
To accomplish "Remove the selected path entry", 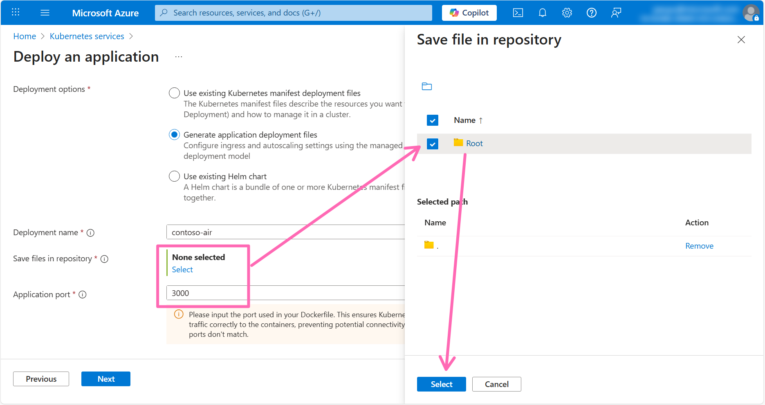I will click(699, 246).
